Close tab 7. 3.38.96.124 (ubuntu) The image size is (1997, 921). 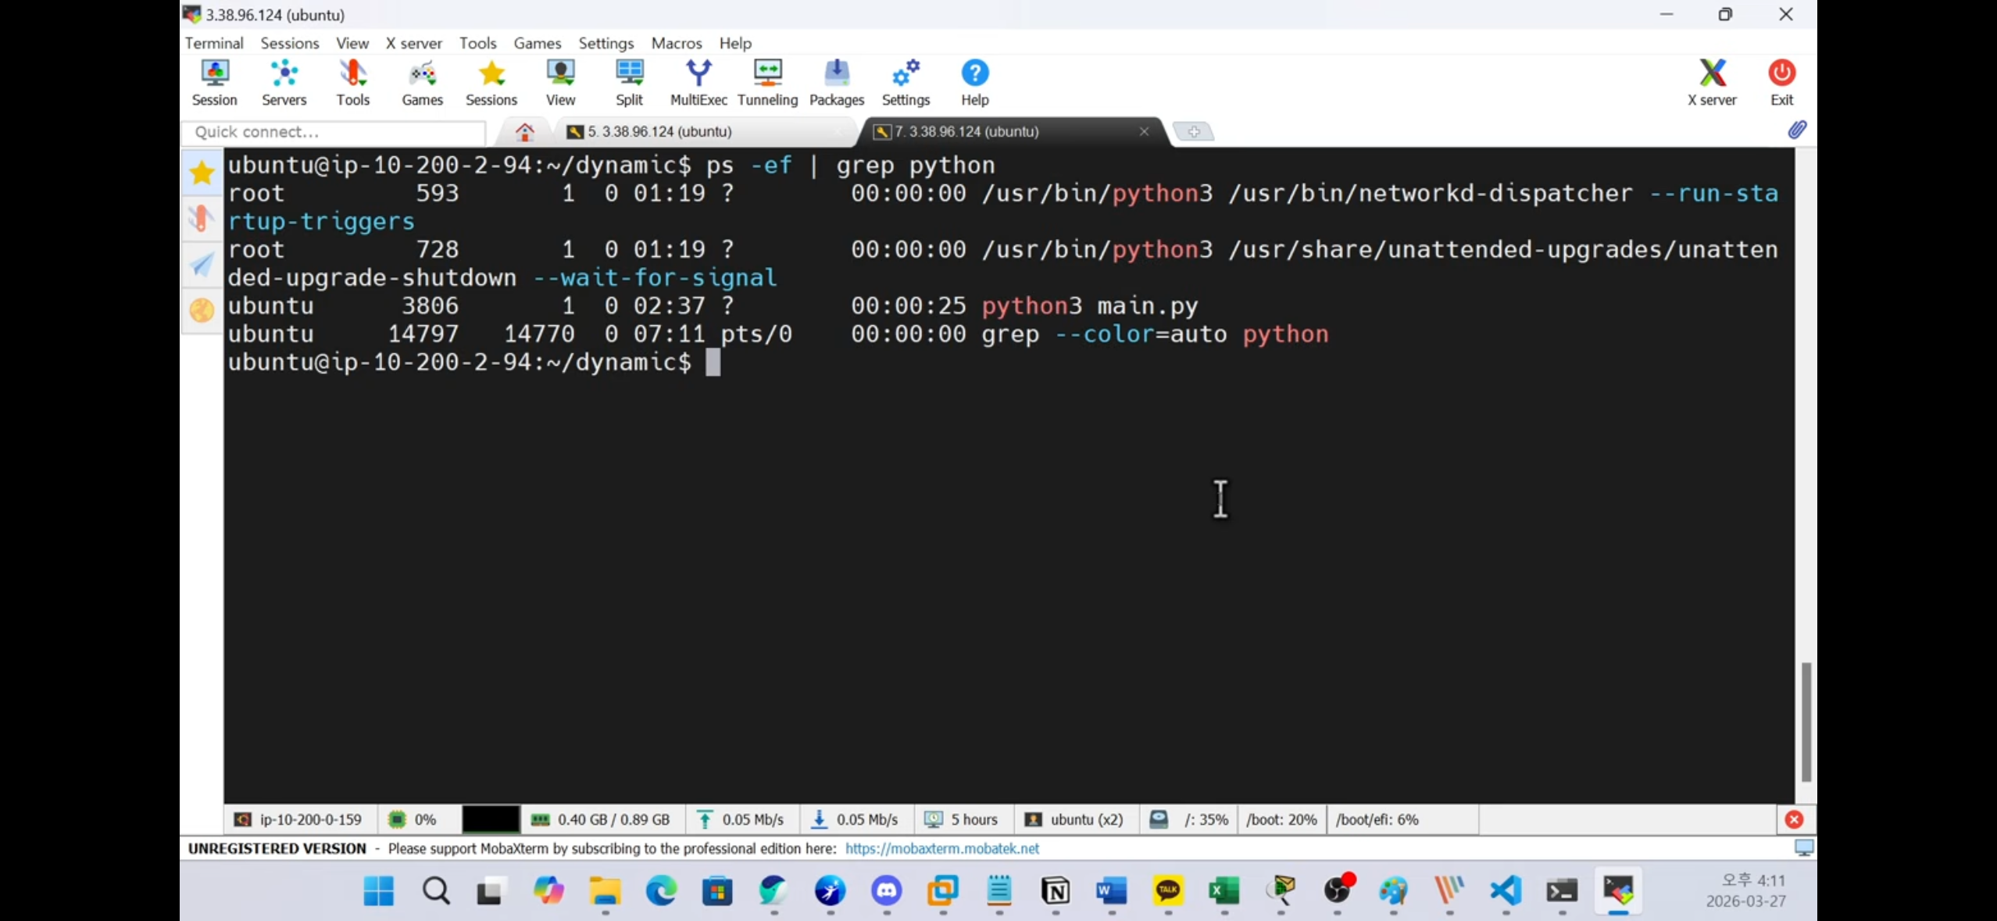coord(1144,131)
